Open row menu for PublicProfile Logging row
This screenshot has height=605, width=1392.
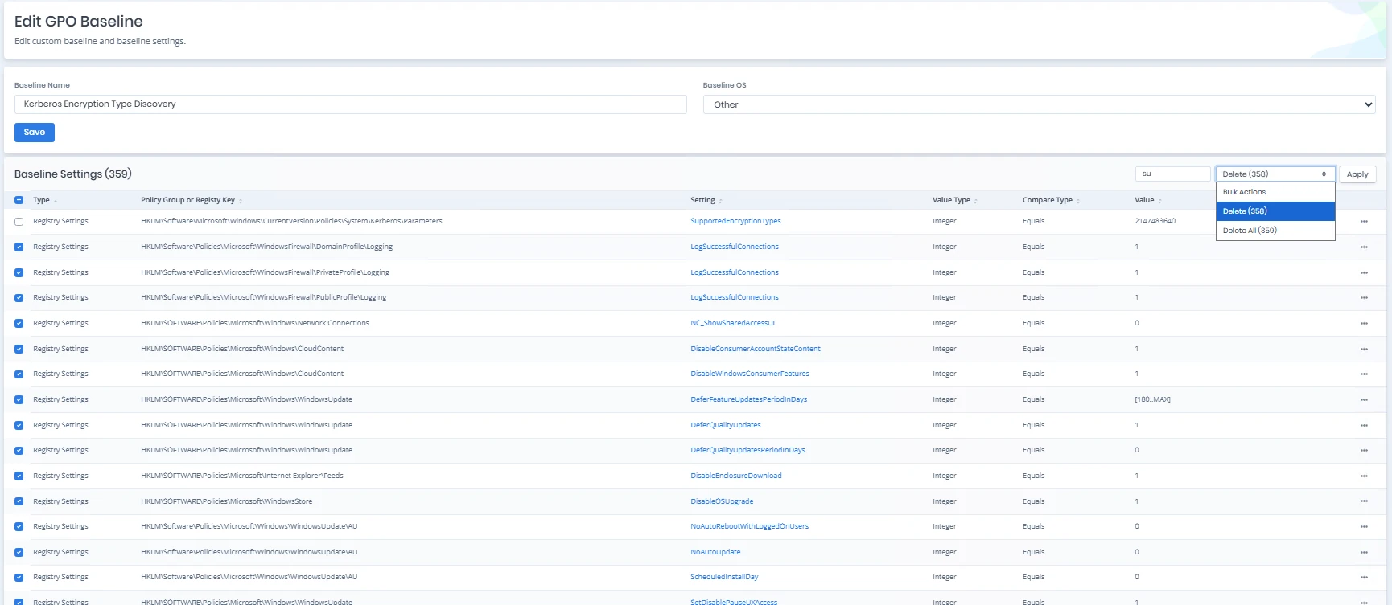click(x=1364, y=297)
